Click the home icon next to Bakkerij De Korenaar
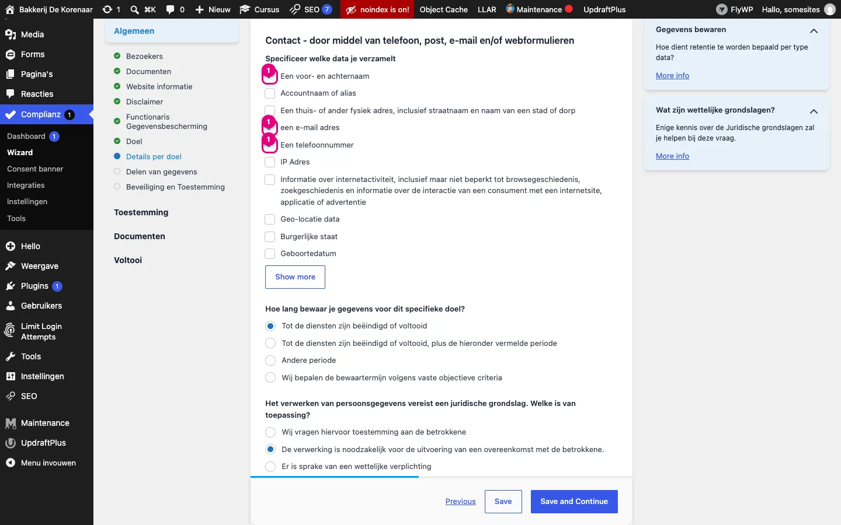This screenshot has height=525, width=841. pyautogui.click(x=10, y=9)
